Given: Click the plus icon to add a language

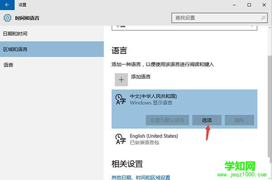Looking at the screenshot, I should point(121,80).
